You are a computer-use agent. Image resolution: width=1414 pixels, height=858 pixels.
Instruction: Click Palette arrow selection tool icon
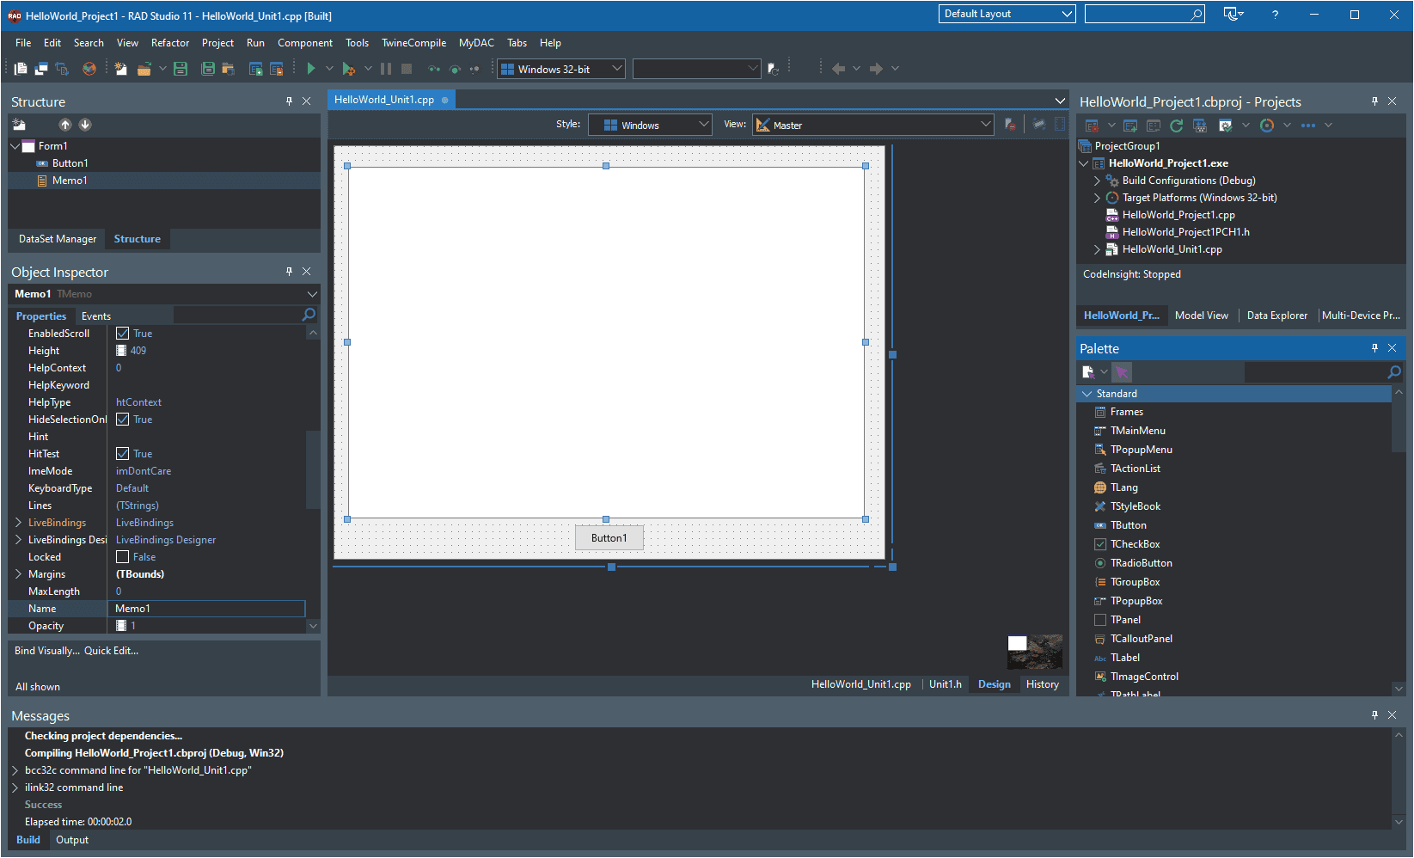click(1121, 372)
